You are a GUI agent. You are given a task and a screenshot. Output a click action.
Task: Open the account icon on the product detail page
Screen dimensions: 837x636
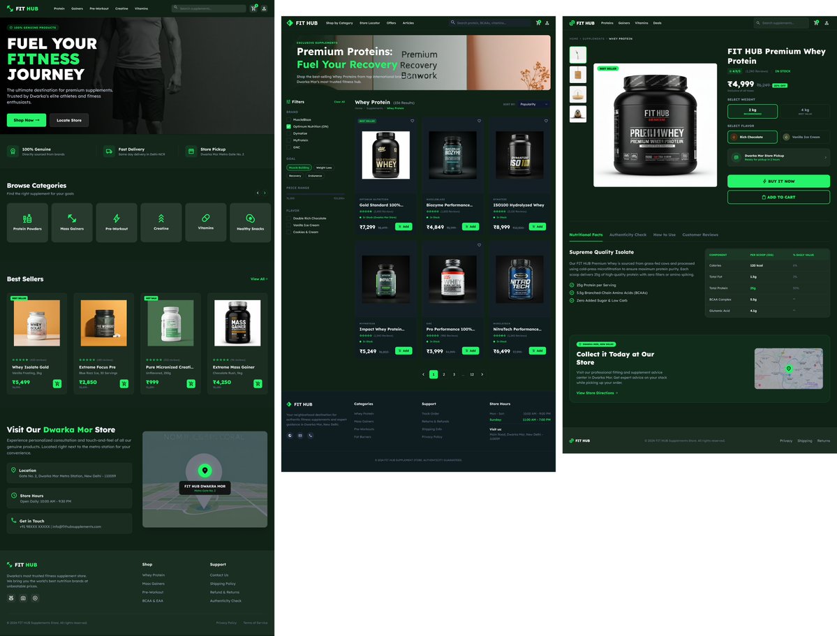pyautogui.click(x=827, y=23)
